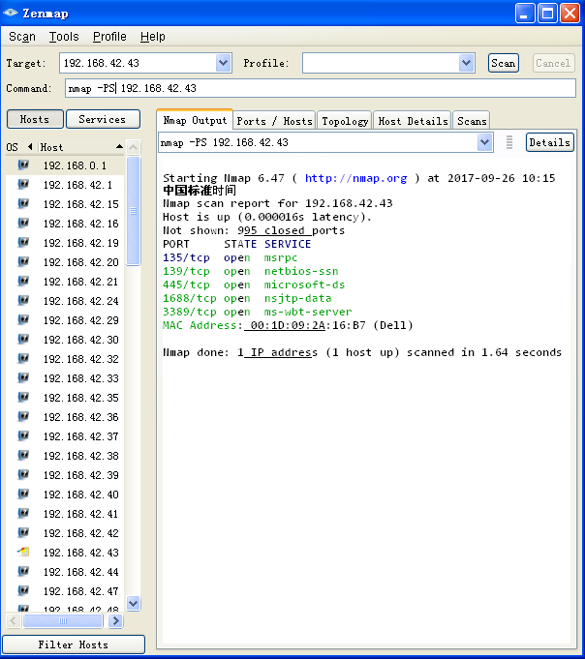Click the host list horizontal scrollbar thumb
Screen dimensions: 585x659
[x=63, y=620]
